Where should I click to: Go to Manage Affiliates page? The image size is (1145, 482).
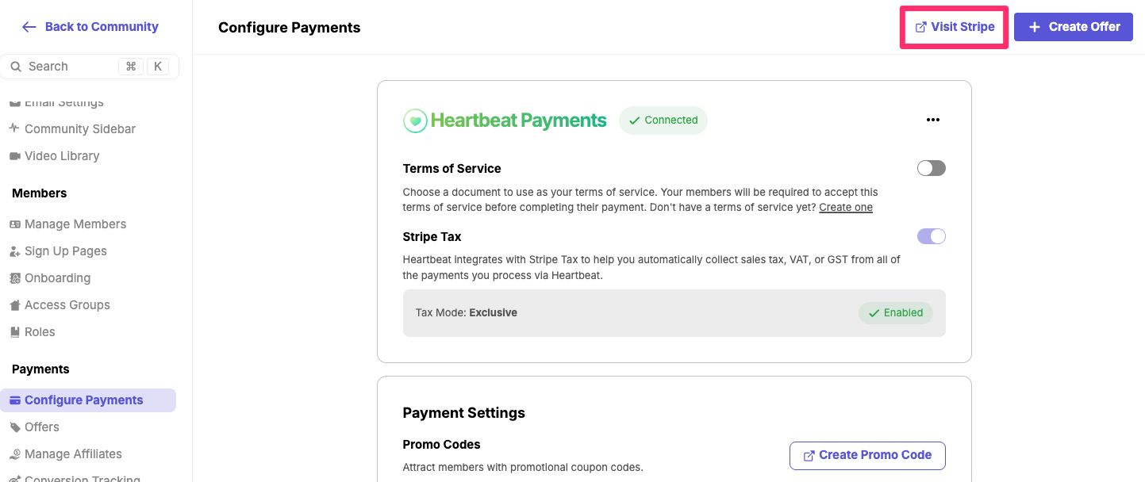click(73, 454)
